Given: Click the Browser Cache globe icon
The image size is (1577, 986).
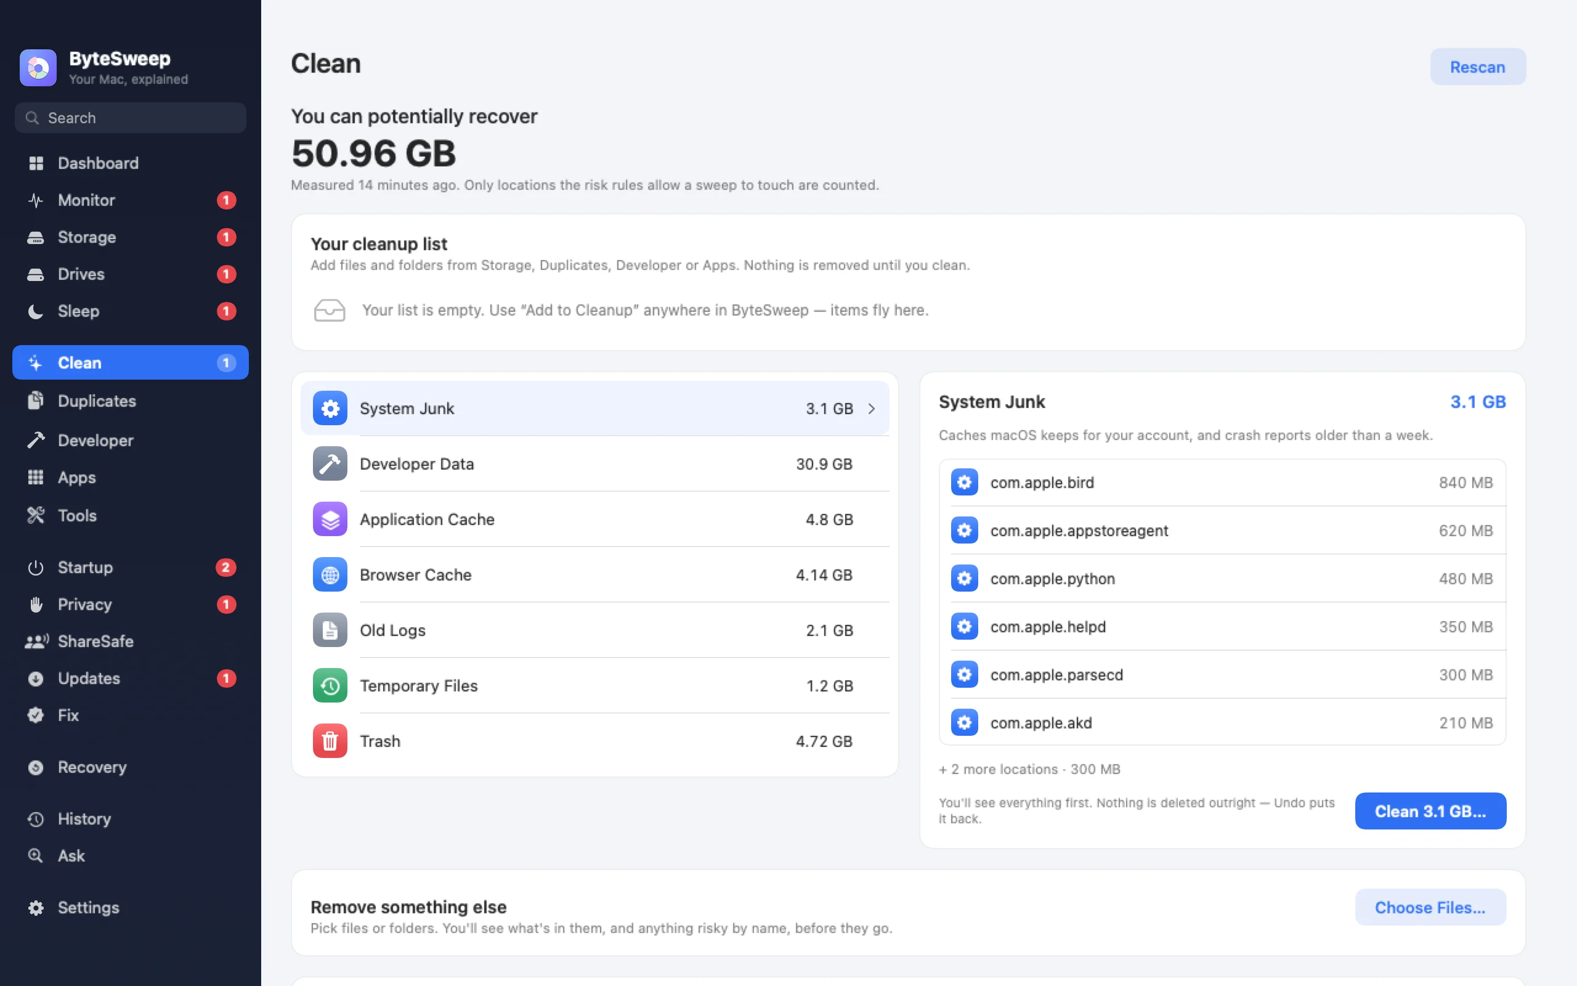Looking at the screenshot, I should point(330,574).
